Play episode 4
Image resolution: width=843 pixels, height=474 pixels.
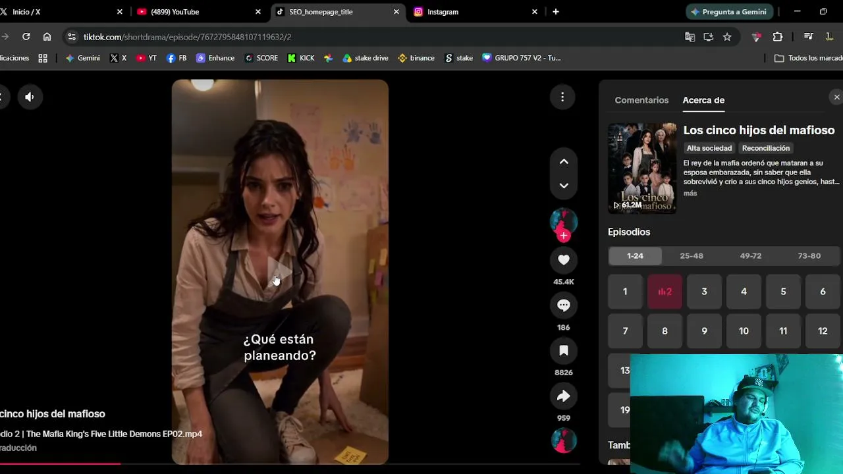(744, 292)
